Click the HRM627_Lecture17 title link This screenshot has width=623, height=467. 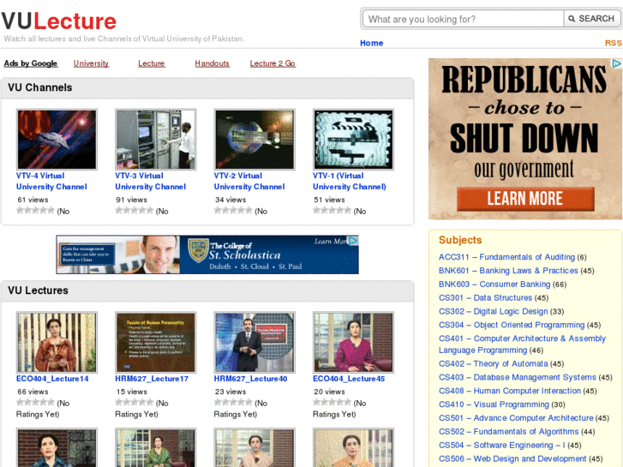(x=152, y=379)
